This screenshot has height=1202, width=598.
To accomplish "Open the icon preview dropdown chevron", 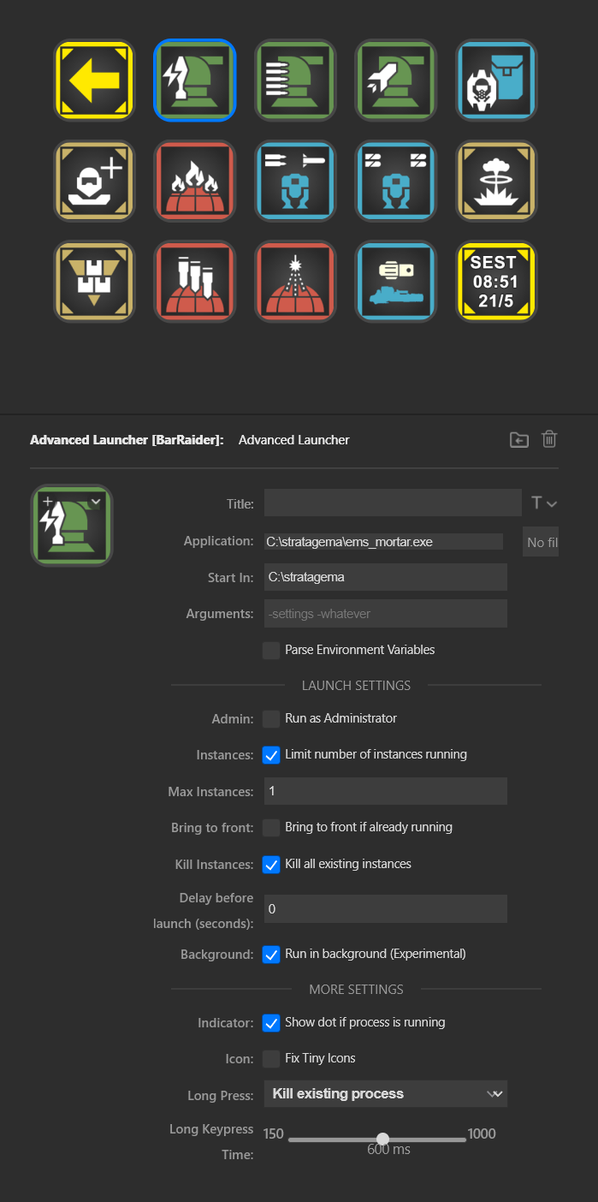I will (96, 502).
